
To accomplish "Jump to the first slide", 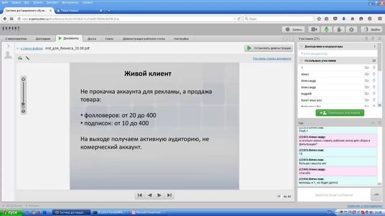I will (x=140, y=195).
